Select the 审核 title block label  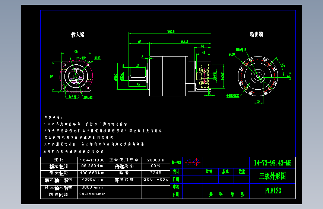coord(176,187)
